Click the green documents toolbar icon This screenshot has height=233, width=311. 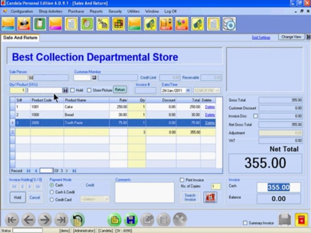pyautogui.click(x=87, y=24)
